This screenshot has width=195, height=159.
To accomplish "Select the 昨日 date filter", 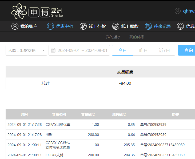I will point(144,50).
